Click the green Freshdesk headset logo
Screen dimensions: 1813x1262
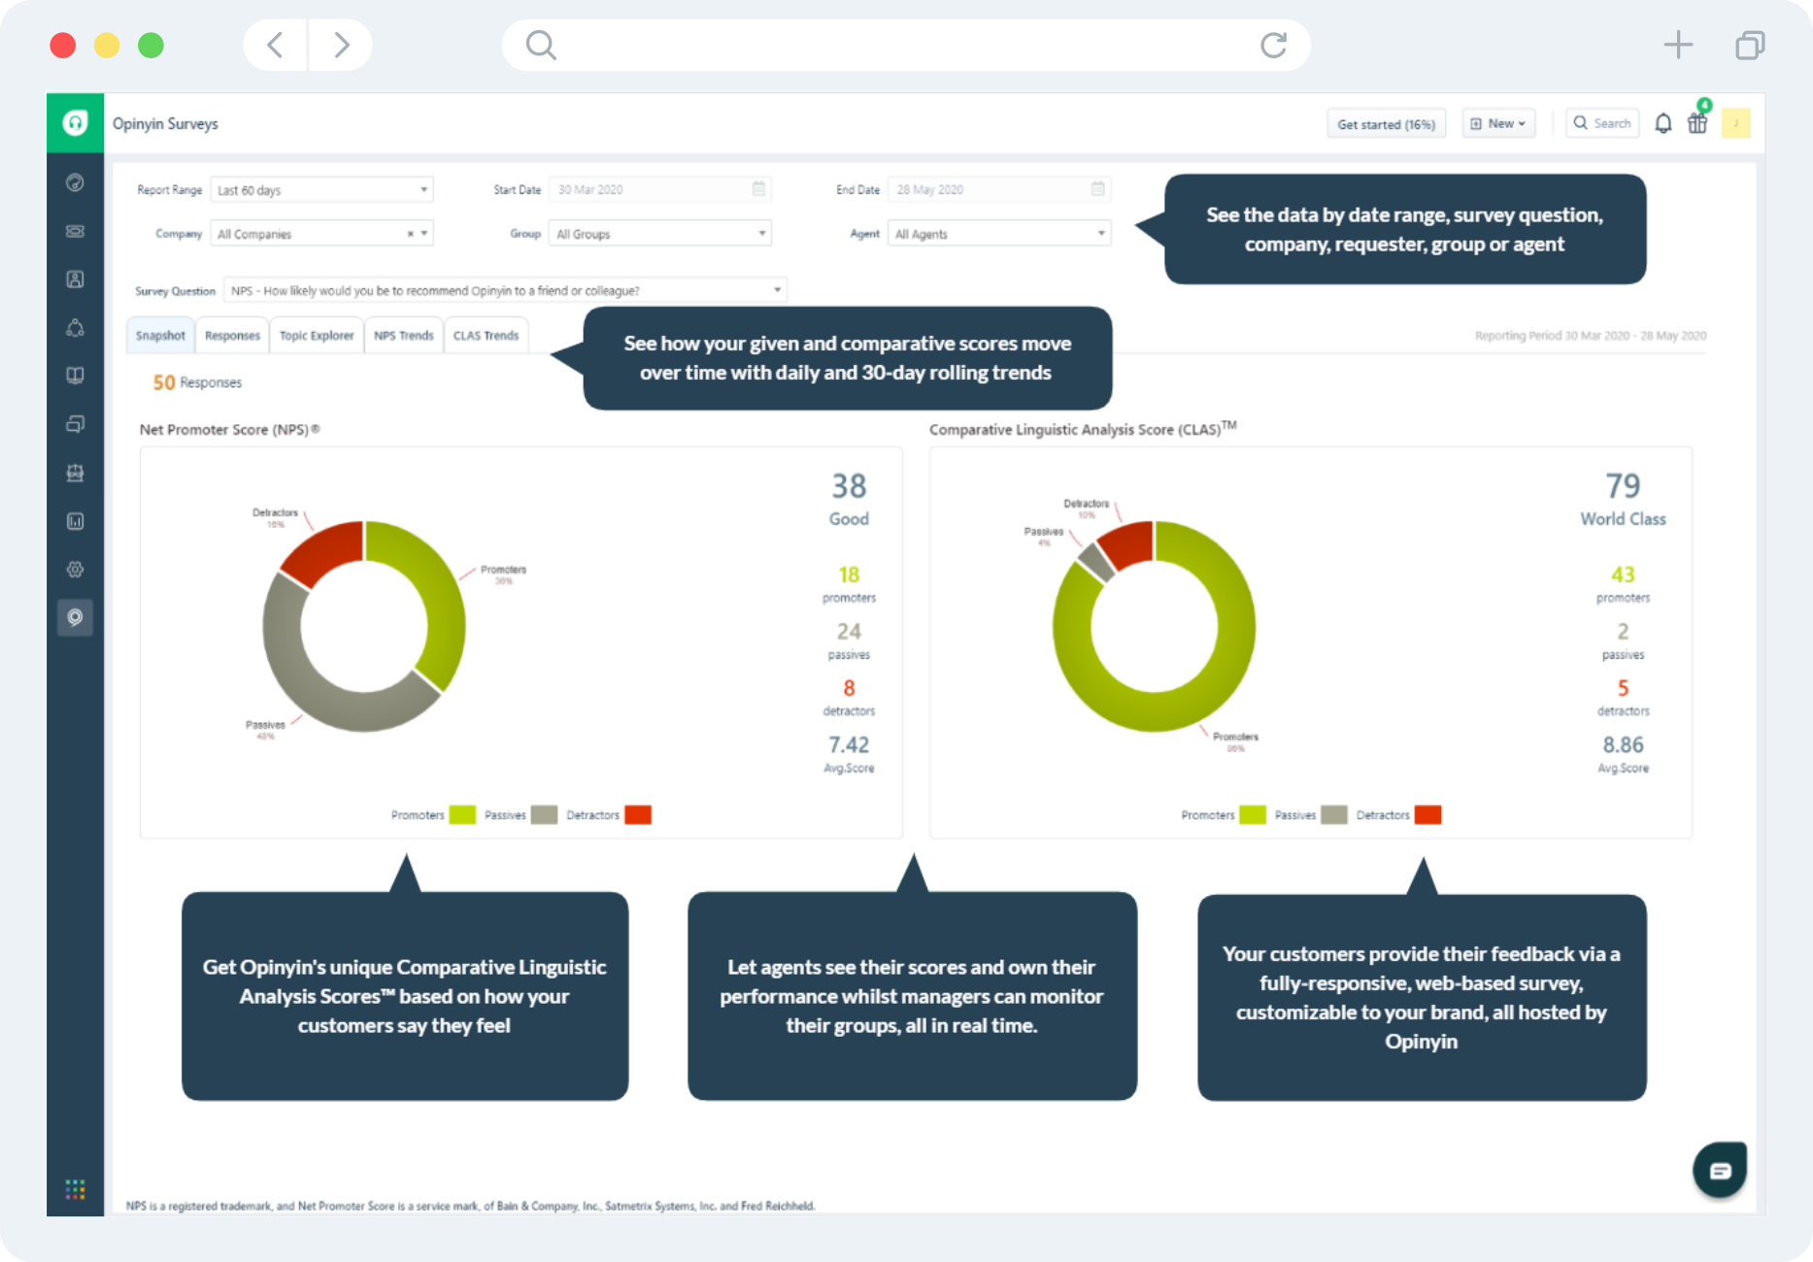pyautogui.click(x=75, y=123)
